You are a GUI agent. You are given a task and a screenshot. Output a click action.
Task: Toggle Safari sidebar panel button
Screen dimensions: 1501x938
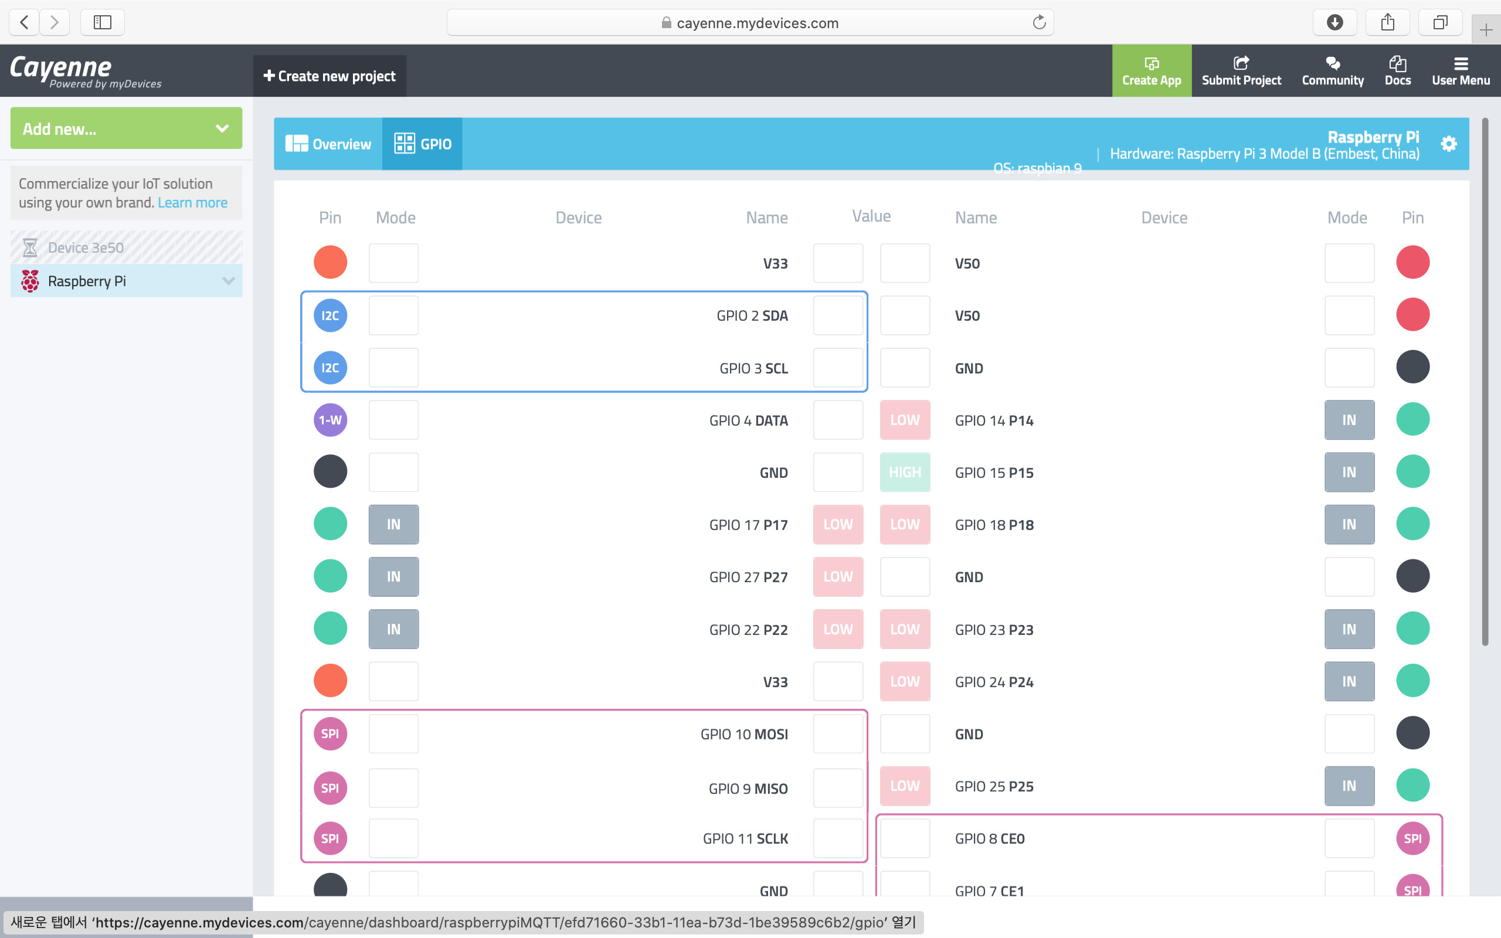[x=103, y=23]
